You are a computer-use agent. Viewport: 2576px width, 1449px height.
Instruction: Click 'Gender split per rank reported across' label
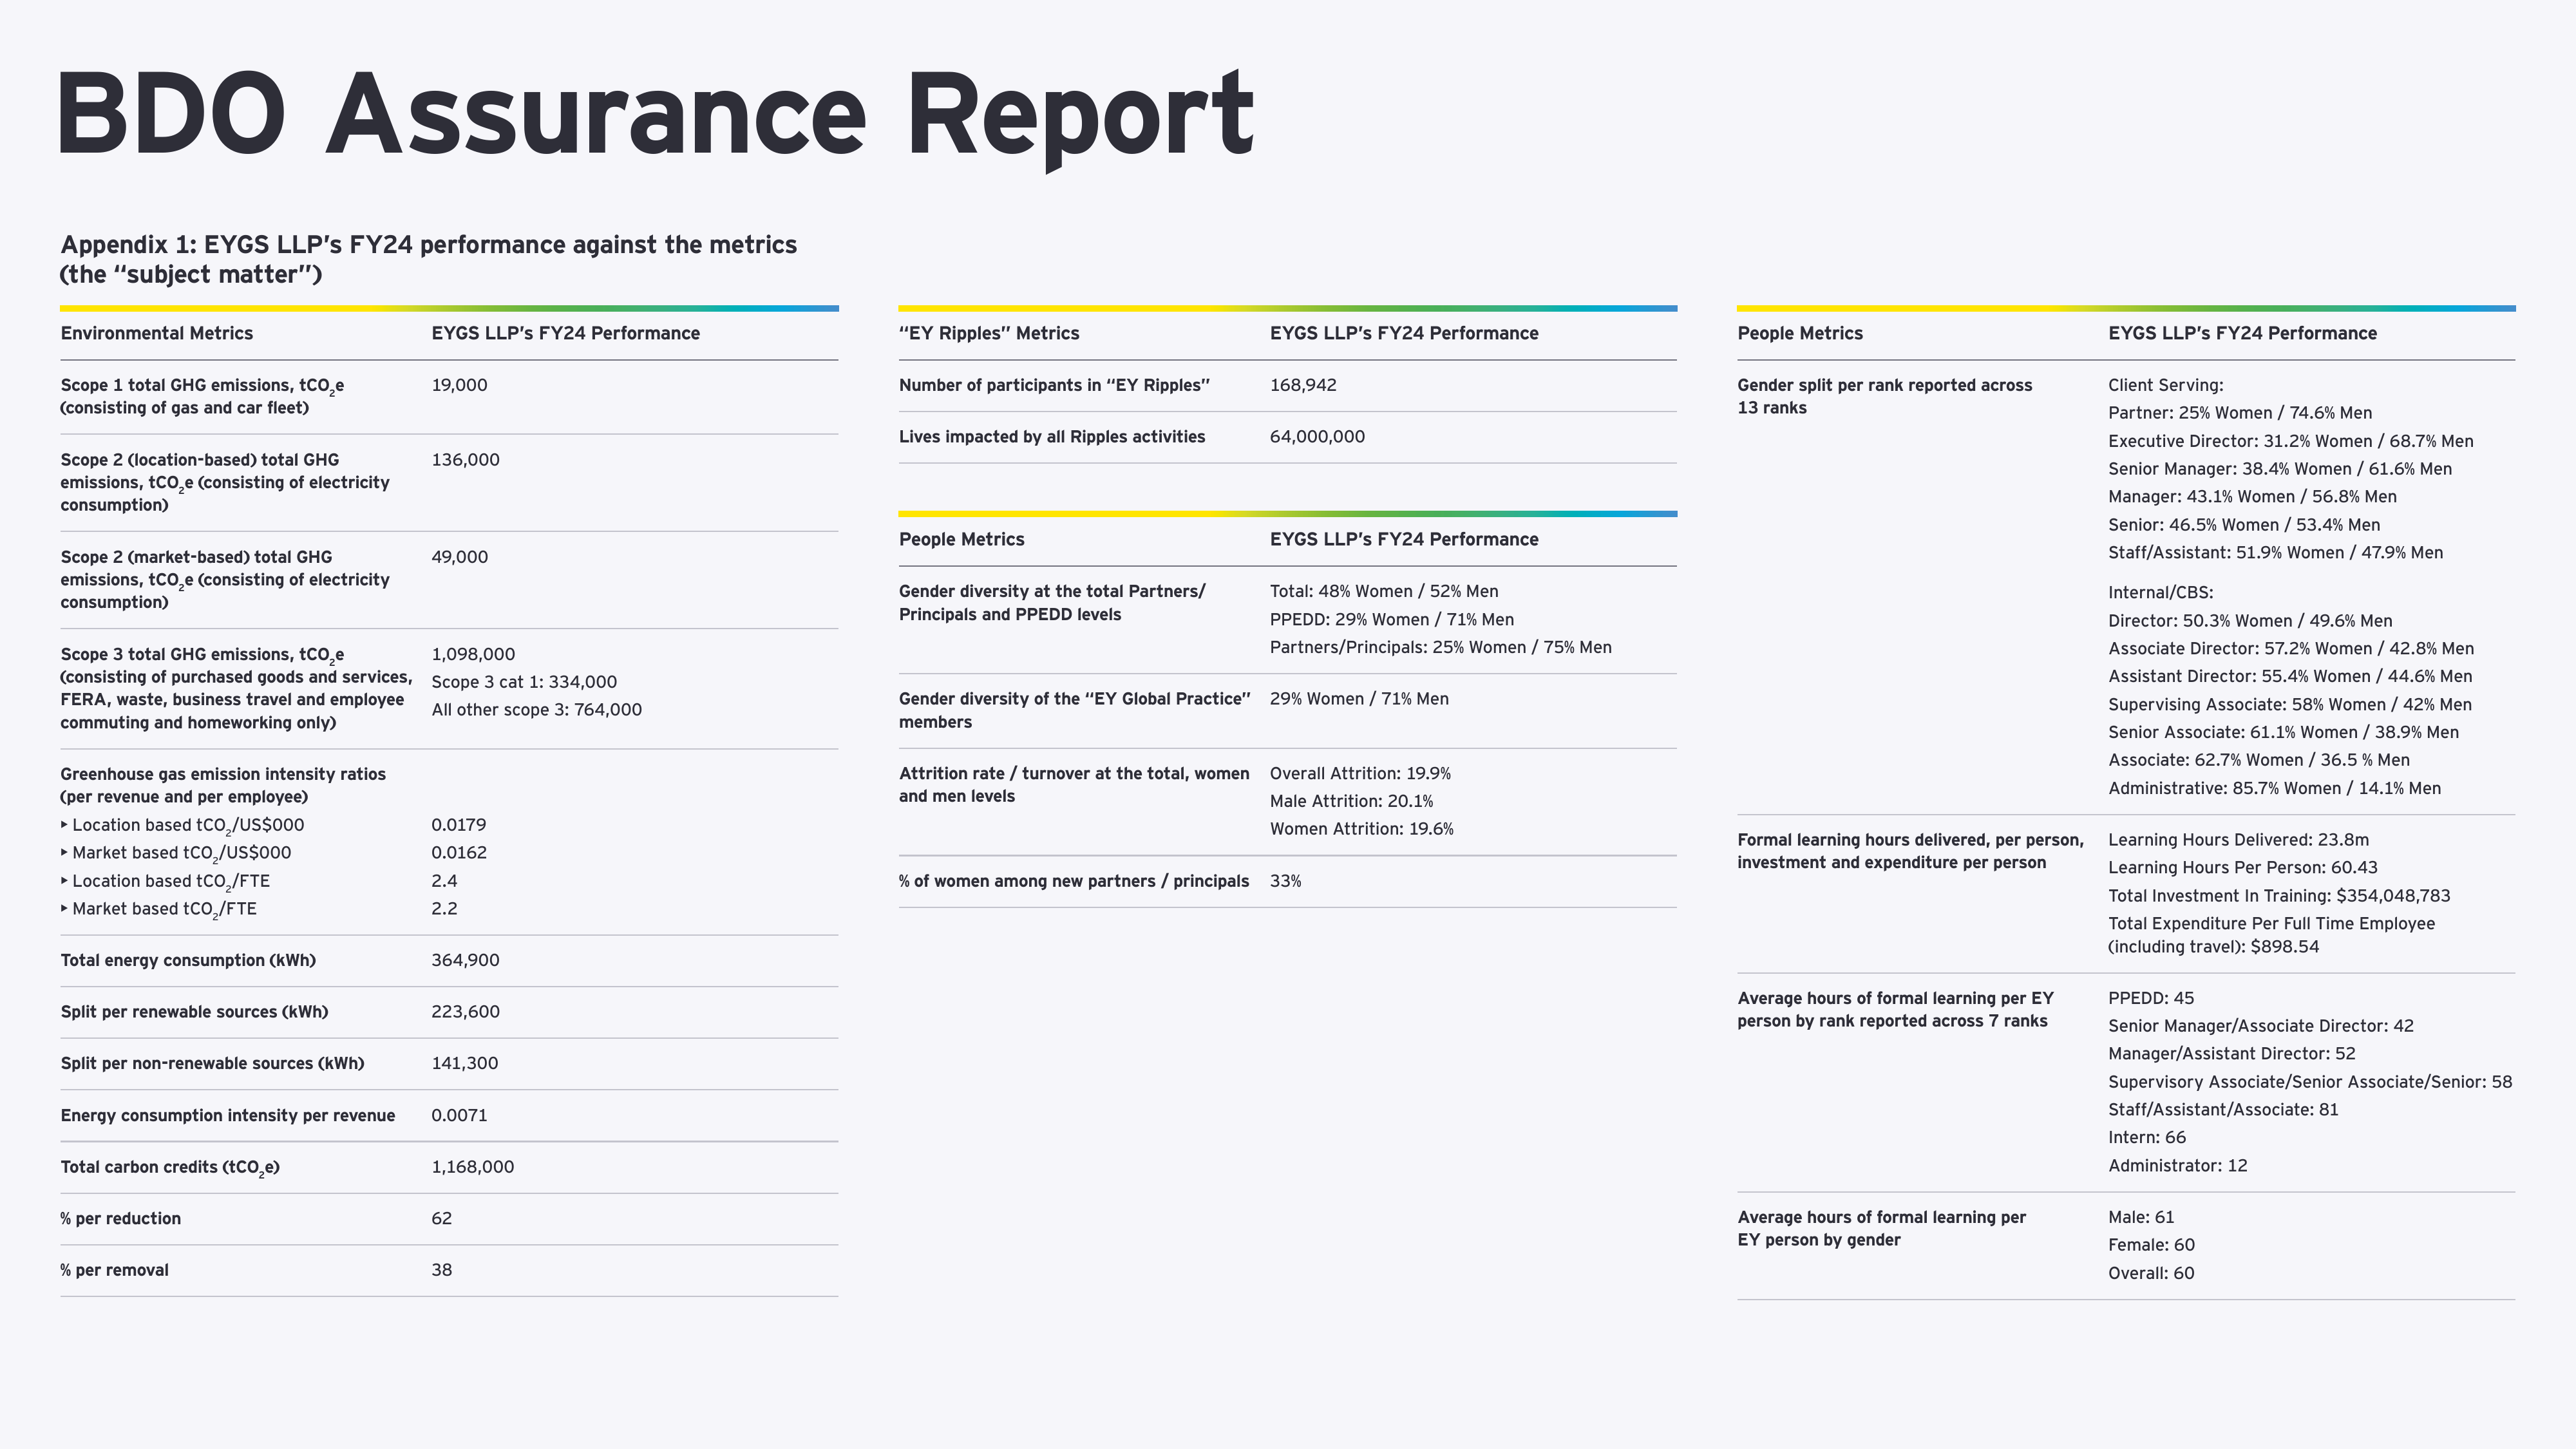1885,396
